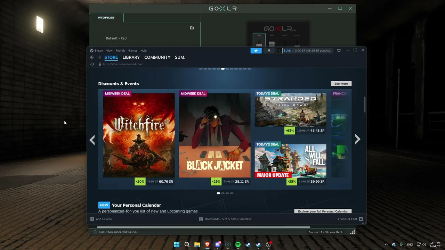Click Connect To Stream Deck in GoXLR

click(x=326, y=232)
